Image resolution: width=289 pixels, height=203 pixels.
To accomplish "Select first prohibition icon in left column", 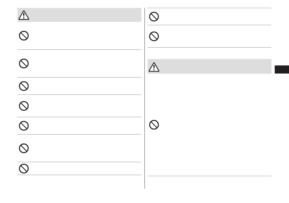I will [24, 36].
